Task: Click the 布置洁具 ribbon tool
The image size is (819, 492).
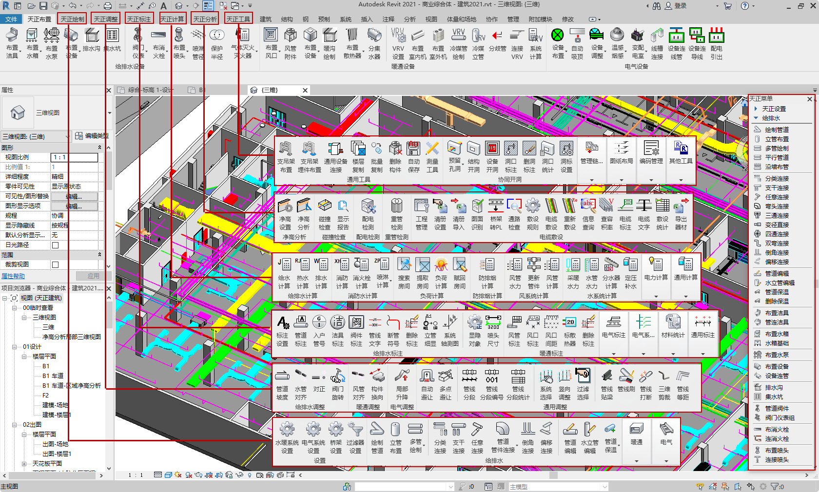Action: [x=12, y=43]
